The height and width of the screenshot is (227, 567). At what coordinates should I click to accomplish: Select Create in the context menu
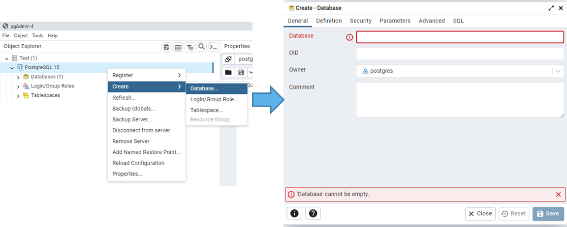147,86
